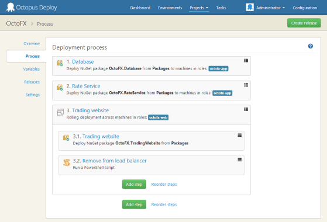This screenshot has width=327, height=222.
Task: Open the menu icon for step 3.1 Trading website
Action: coord(240,136)
